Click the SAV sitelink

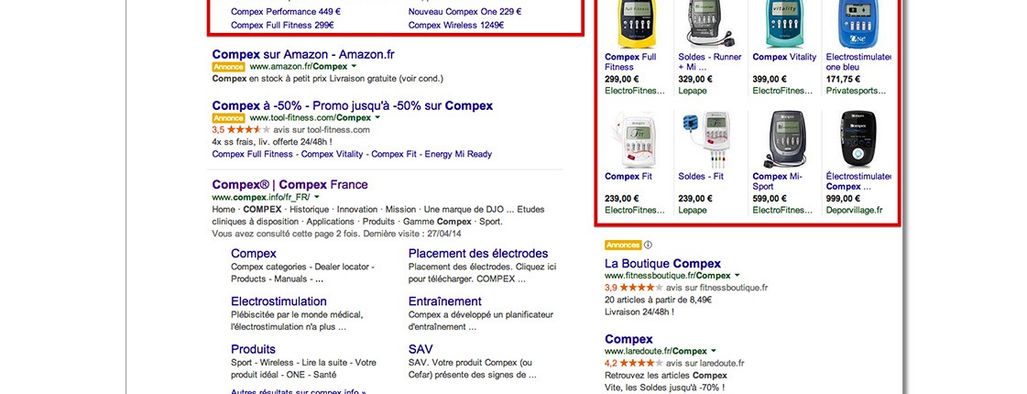[x=421, y=349]
